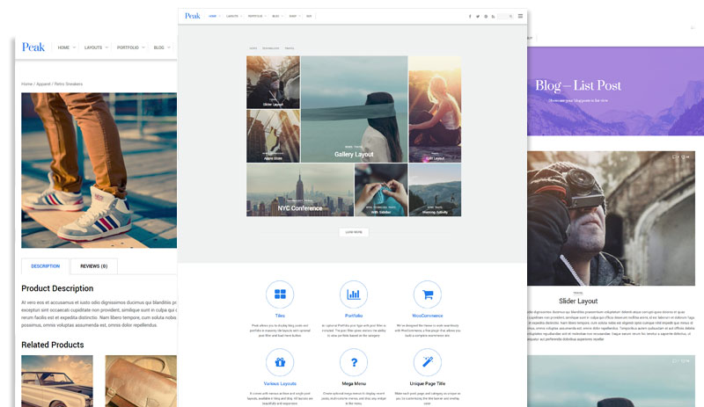Click the Slider Layout post title in blog window
The height and width of the screenshot is (407, 704).
578,302
